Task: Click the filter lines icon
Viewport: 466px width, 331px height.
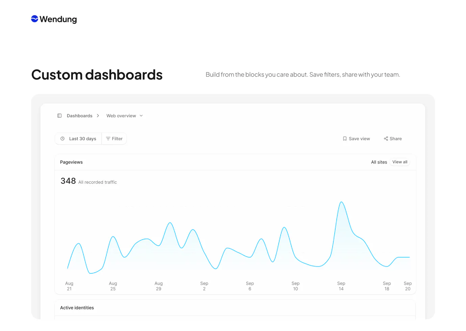Action: 108,139
